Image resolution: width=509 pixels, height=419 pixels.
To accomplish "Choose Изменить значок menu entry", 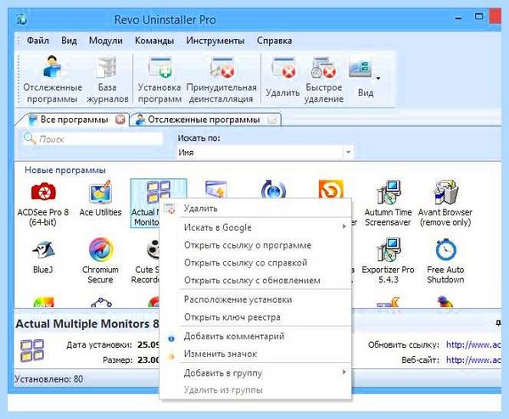I will coord(256,354).
